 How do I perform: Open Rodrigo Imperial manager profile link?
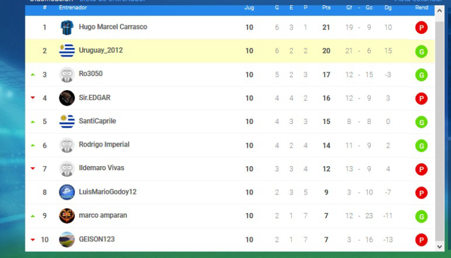coord(104,144)
